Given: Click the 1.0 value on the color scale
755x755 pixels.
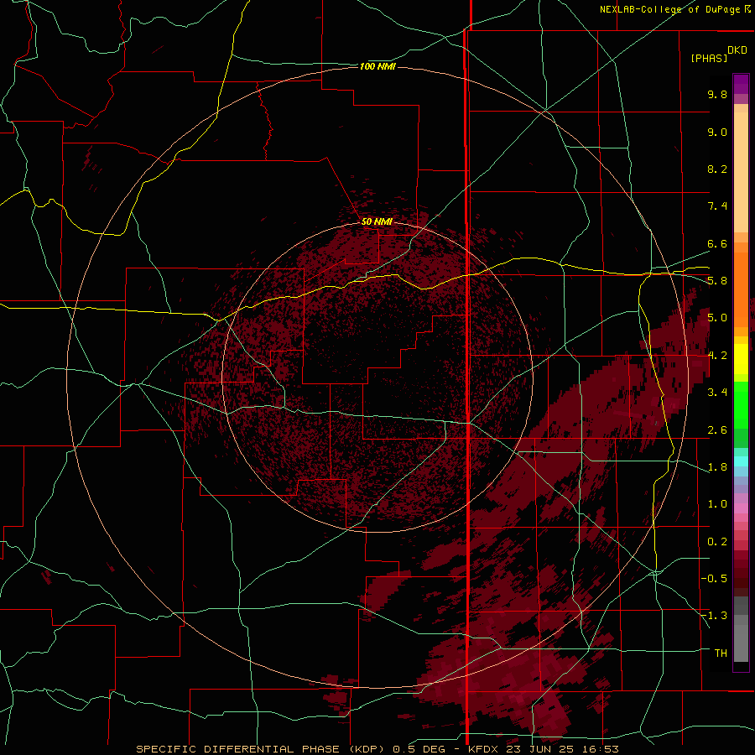Looking at the screenshot, I should click(x=717, y=504).
